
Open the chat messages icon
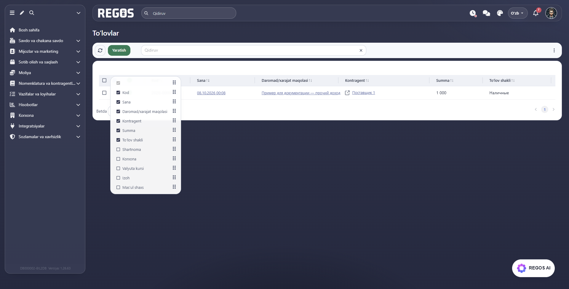(486, 13)
